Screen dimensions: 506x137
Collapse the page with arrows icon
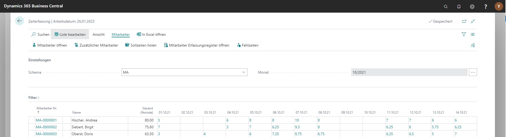[473, 21]
